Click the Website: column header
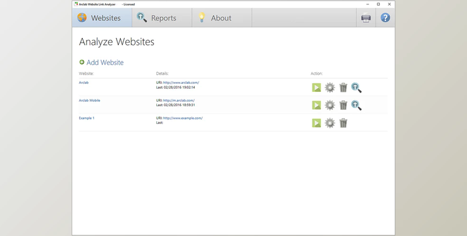Viewport: 467px width, 236px height. tap(87, 73)
